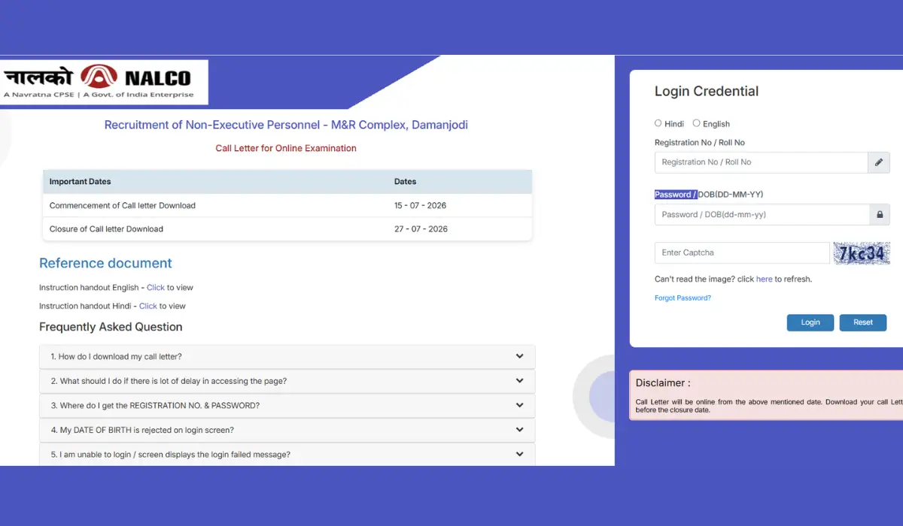Screen dimensions: 903x526
Task: Expand FAQ 'My DATE OF BIRTH is rejected'
Action: coord(287,430)
